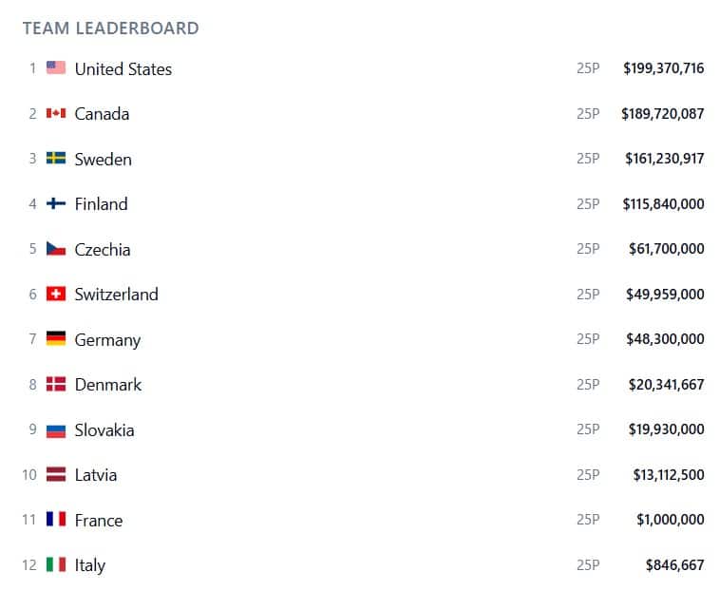Click the Latvia flag icon
The image size is (720, 591).
(56, 475)
